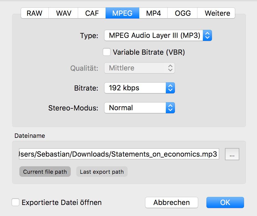Select the WAV tab
Image resolution: width=257 pixels, height=216 pixels.
click(63, 13)
